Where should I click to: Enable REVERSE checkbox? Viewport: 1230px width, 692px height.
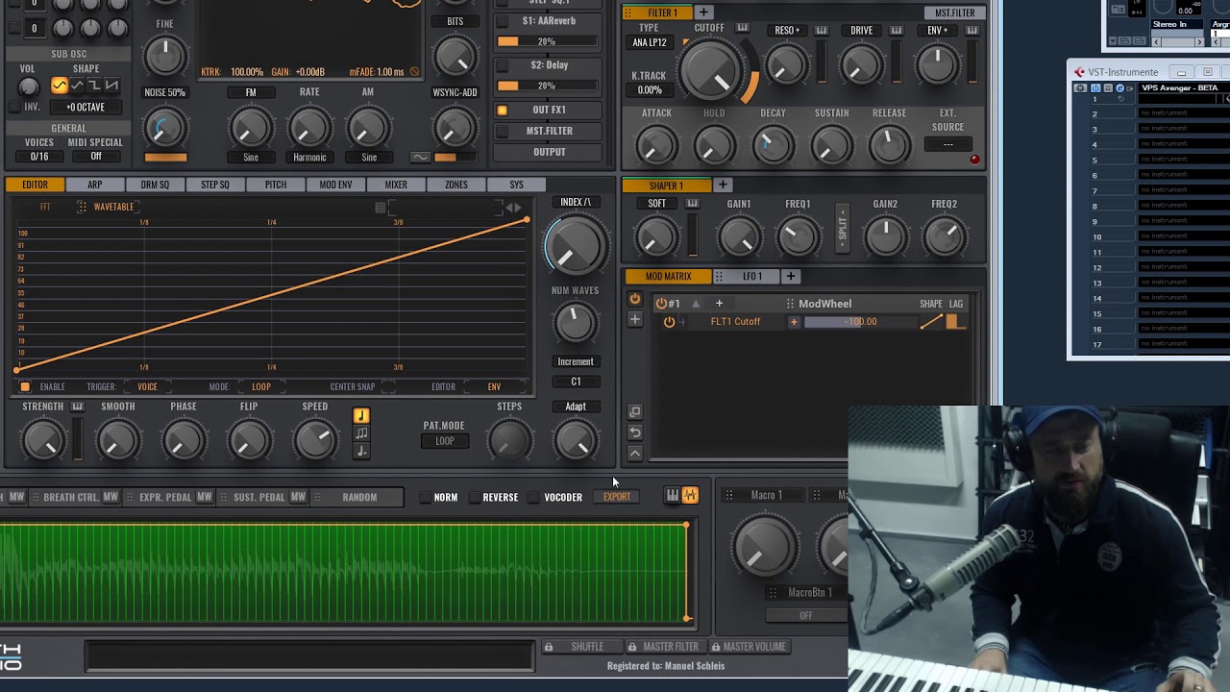474,498
